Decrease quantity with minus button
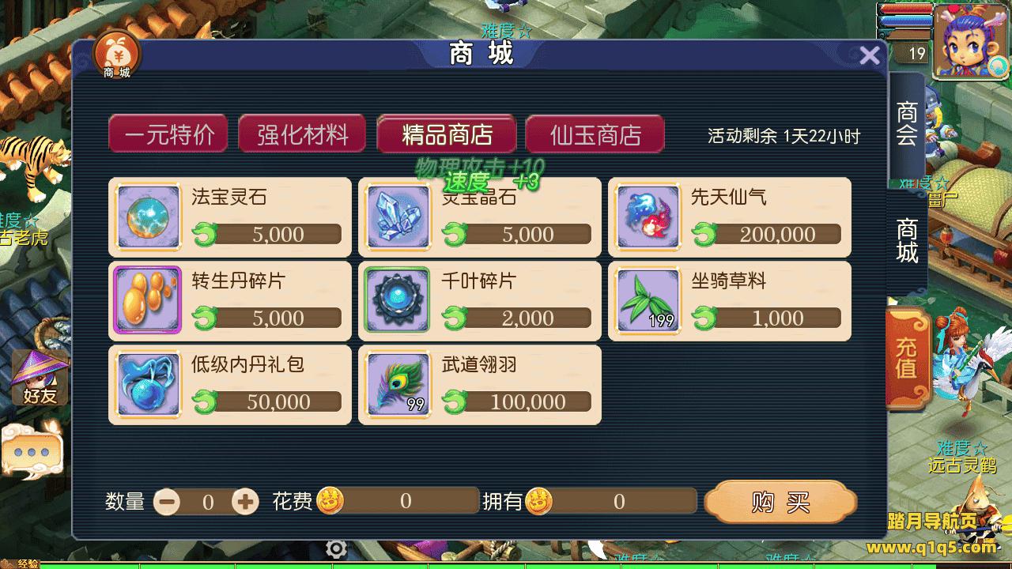 point(167,501)
